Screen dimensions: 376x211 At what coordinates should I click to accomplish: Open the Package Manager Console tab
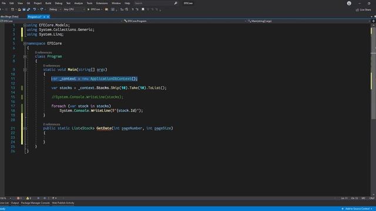35,203
